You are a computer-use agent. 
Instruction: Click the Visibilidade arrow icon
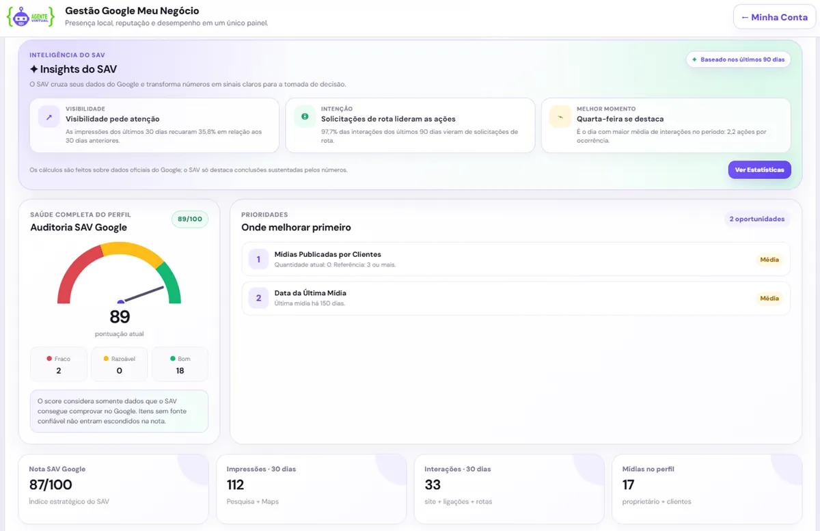click(49, 117)
